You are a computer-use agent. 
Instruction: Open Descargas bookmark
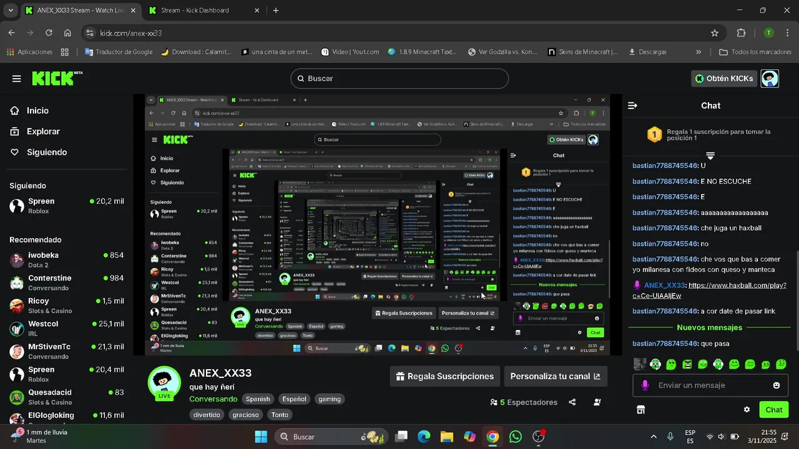coord(647,52)
